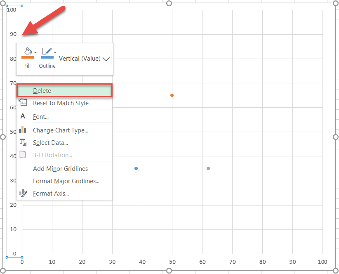The width and height of the screenshot is (339, 274).
Task: Click the Reset to Match Style icon
Action: click(23, 103)
